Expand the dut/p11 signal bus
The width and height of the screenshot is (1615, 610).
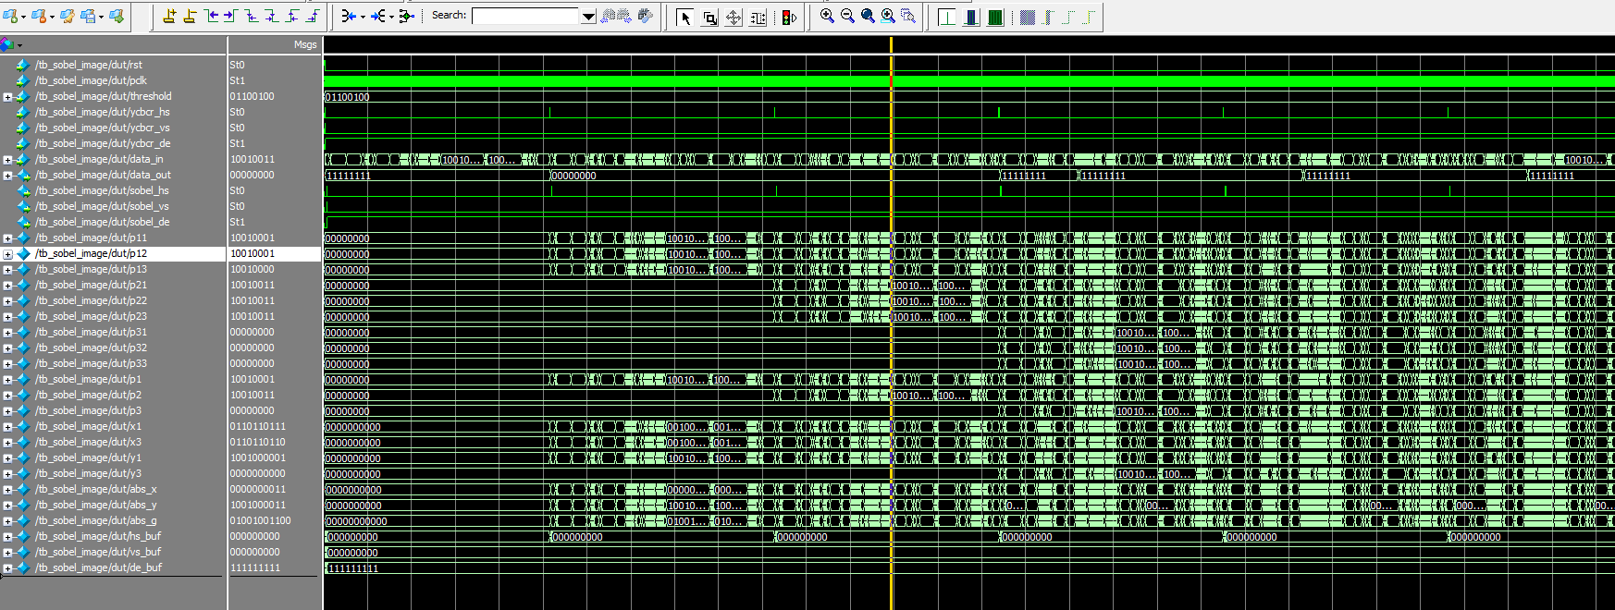click(x=7, y=238)
